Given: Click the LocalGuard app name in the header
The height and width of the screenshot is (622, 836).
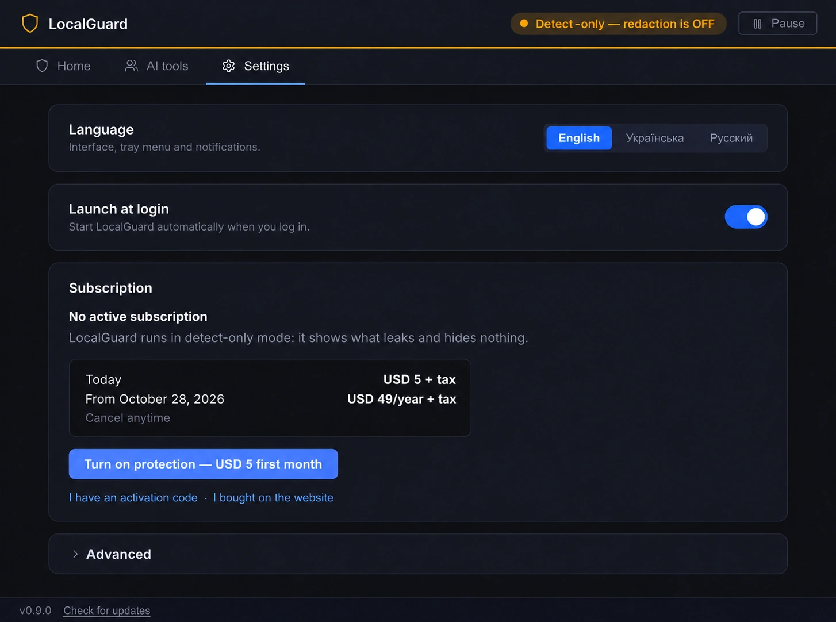Looking at the screenshot, I should click(88, 24).
